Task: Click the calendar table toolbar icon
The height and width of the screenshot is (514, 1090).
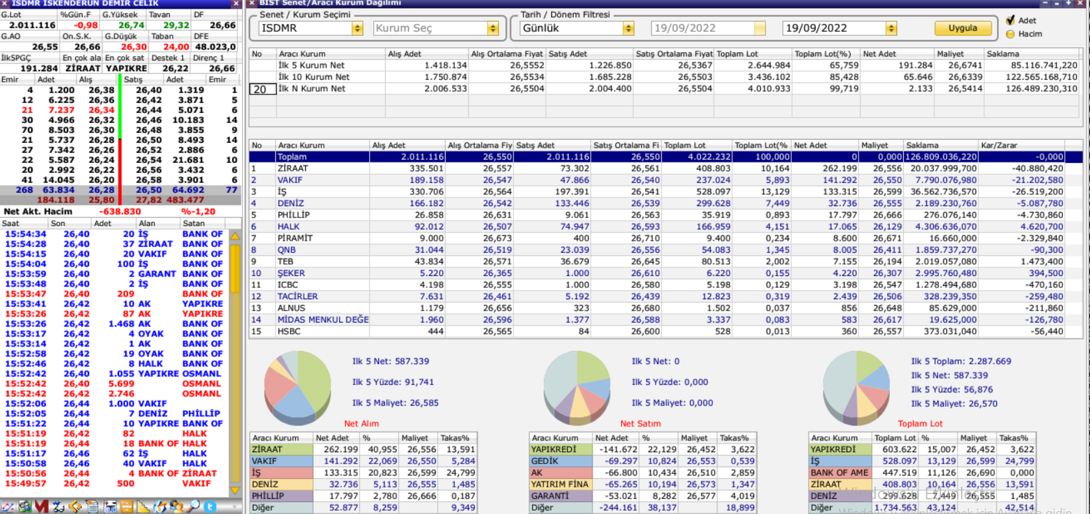Action: point(110,507)
